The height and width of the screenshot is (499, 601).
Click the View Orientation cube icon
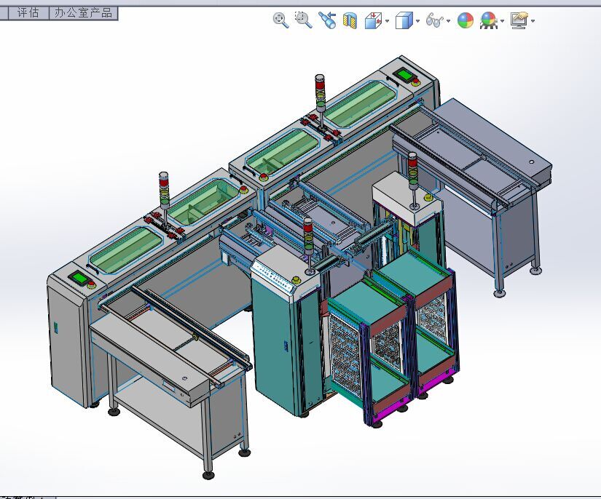point(373,20)
